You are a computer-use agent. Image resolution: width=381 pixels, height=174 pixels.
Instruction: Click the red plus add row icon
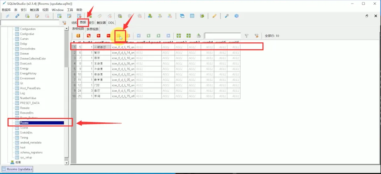[x=98, y=36]
